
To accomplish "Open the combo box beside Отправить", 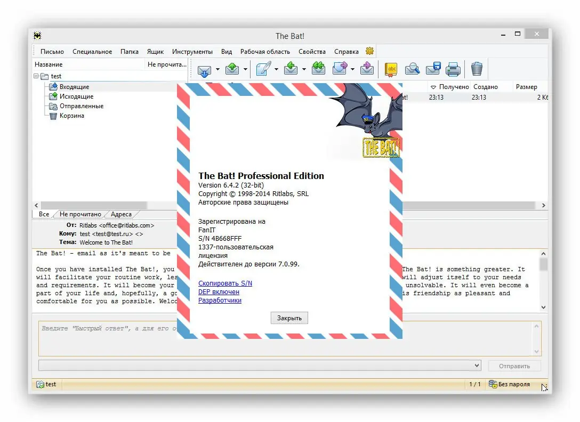I will coord(477,366).
